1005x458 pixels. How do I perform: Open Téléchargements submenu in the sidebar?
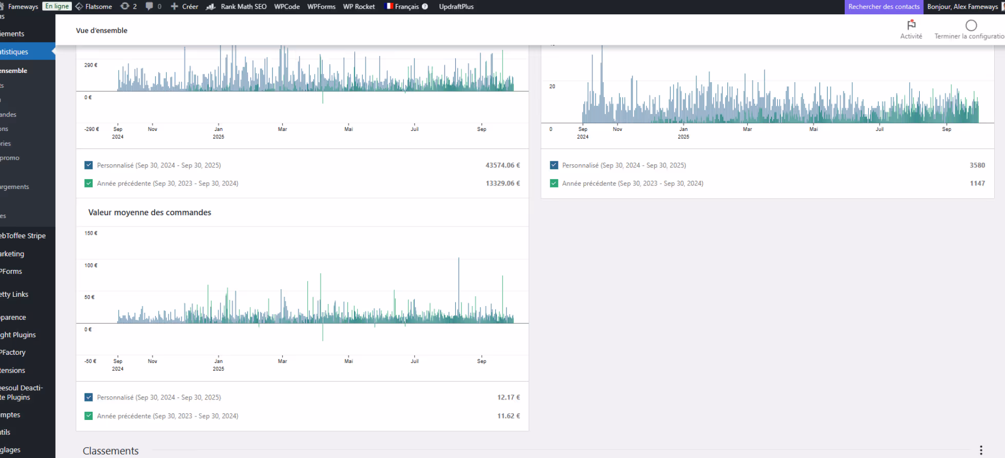pyautogui.click(x=14, y=186)
